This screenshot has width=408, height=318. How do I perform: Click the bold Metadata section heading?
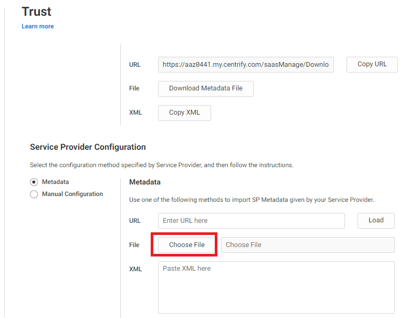click(145, 182)
